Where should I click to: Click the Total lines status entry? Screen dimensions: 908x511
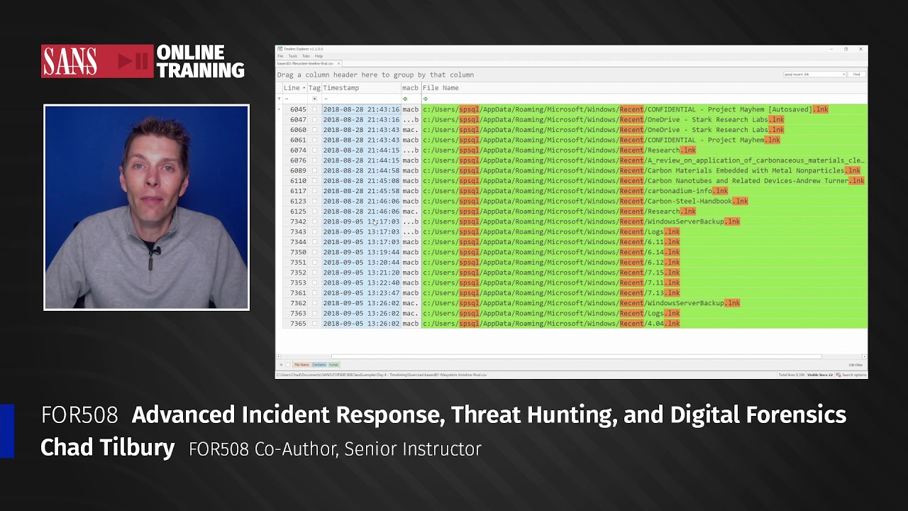[x=792, y=375]
